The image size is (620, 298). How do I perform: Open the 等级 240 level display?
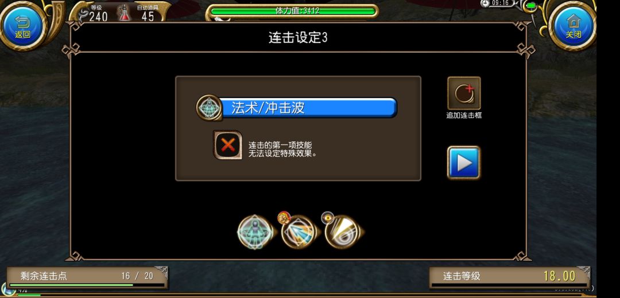pos(94,13)
